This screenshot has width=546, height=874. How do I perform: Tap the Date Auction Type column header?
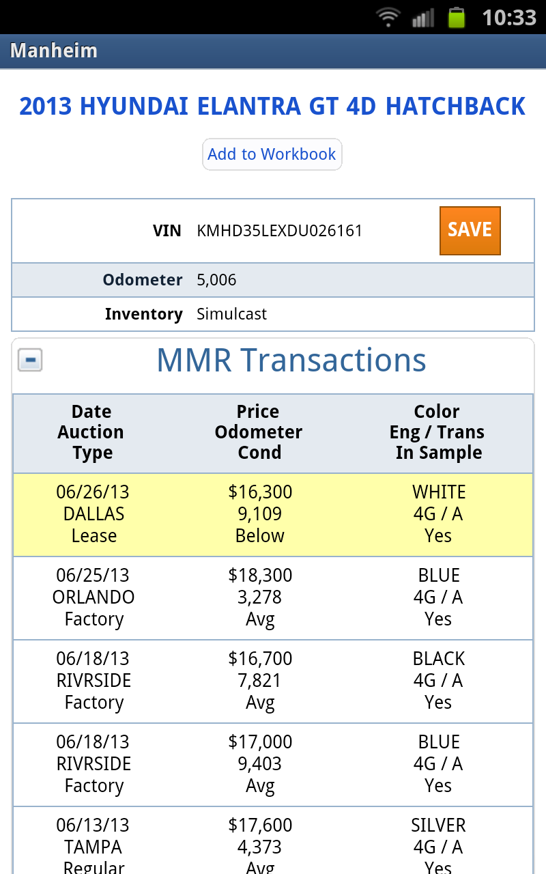pyautogui.click(x=91, y=432)
